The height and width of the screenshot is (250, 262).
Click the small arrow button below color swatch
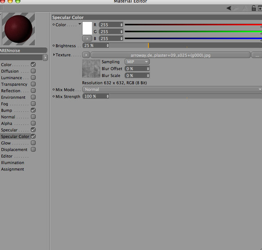pyautogui.click(x=87, y=38)
